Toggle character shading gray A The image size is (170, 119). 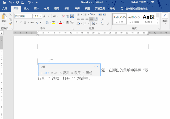[67, 22]
